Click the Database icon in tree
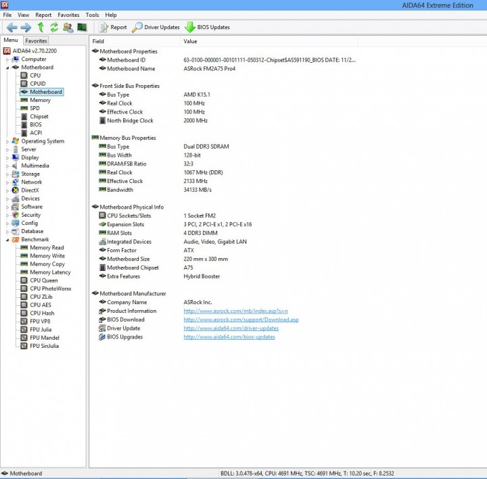The height and width of the screenshot is (479, 487). (x=15, y=232)
